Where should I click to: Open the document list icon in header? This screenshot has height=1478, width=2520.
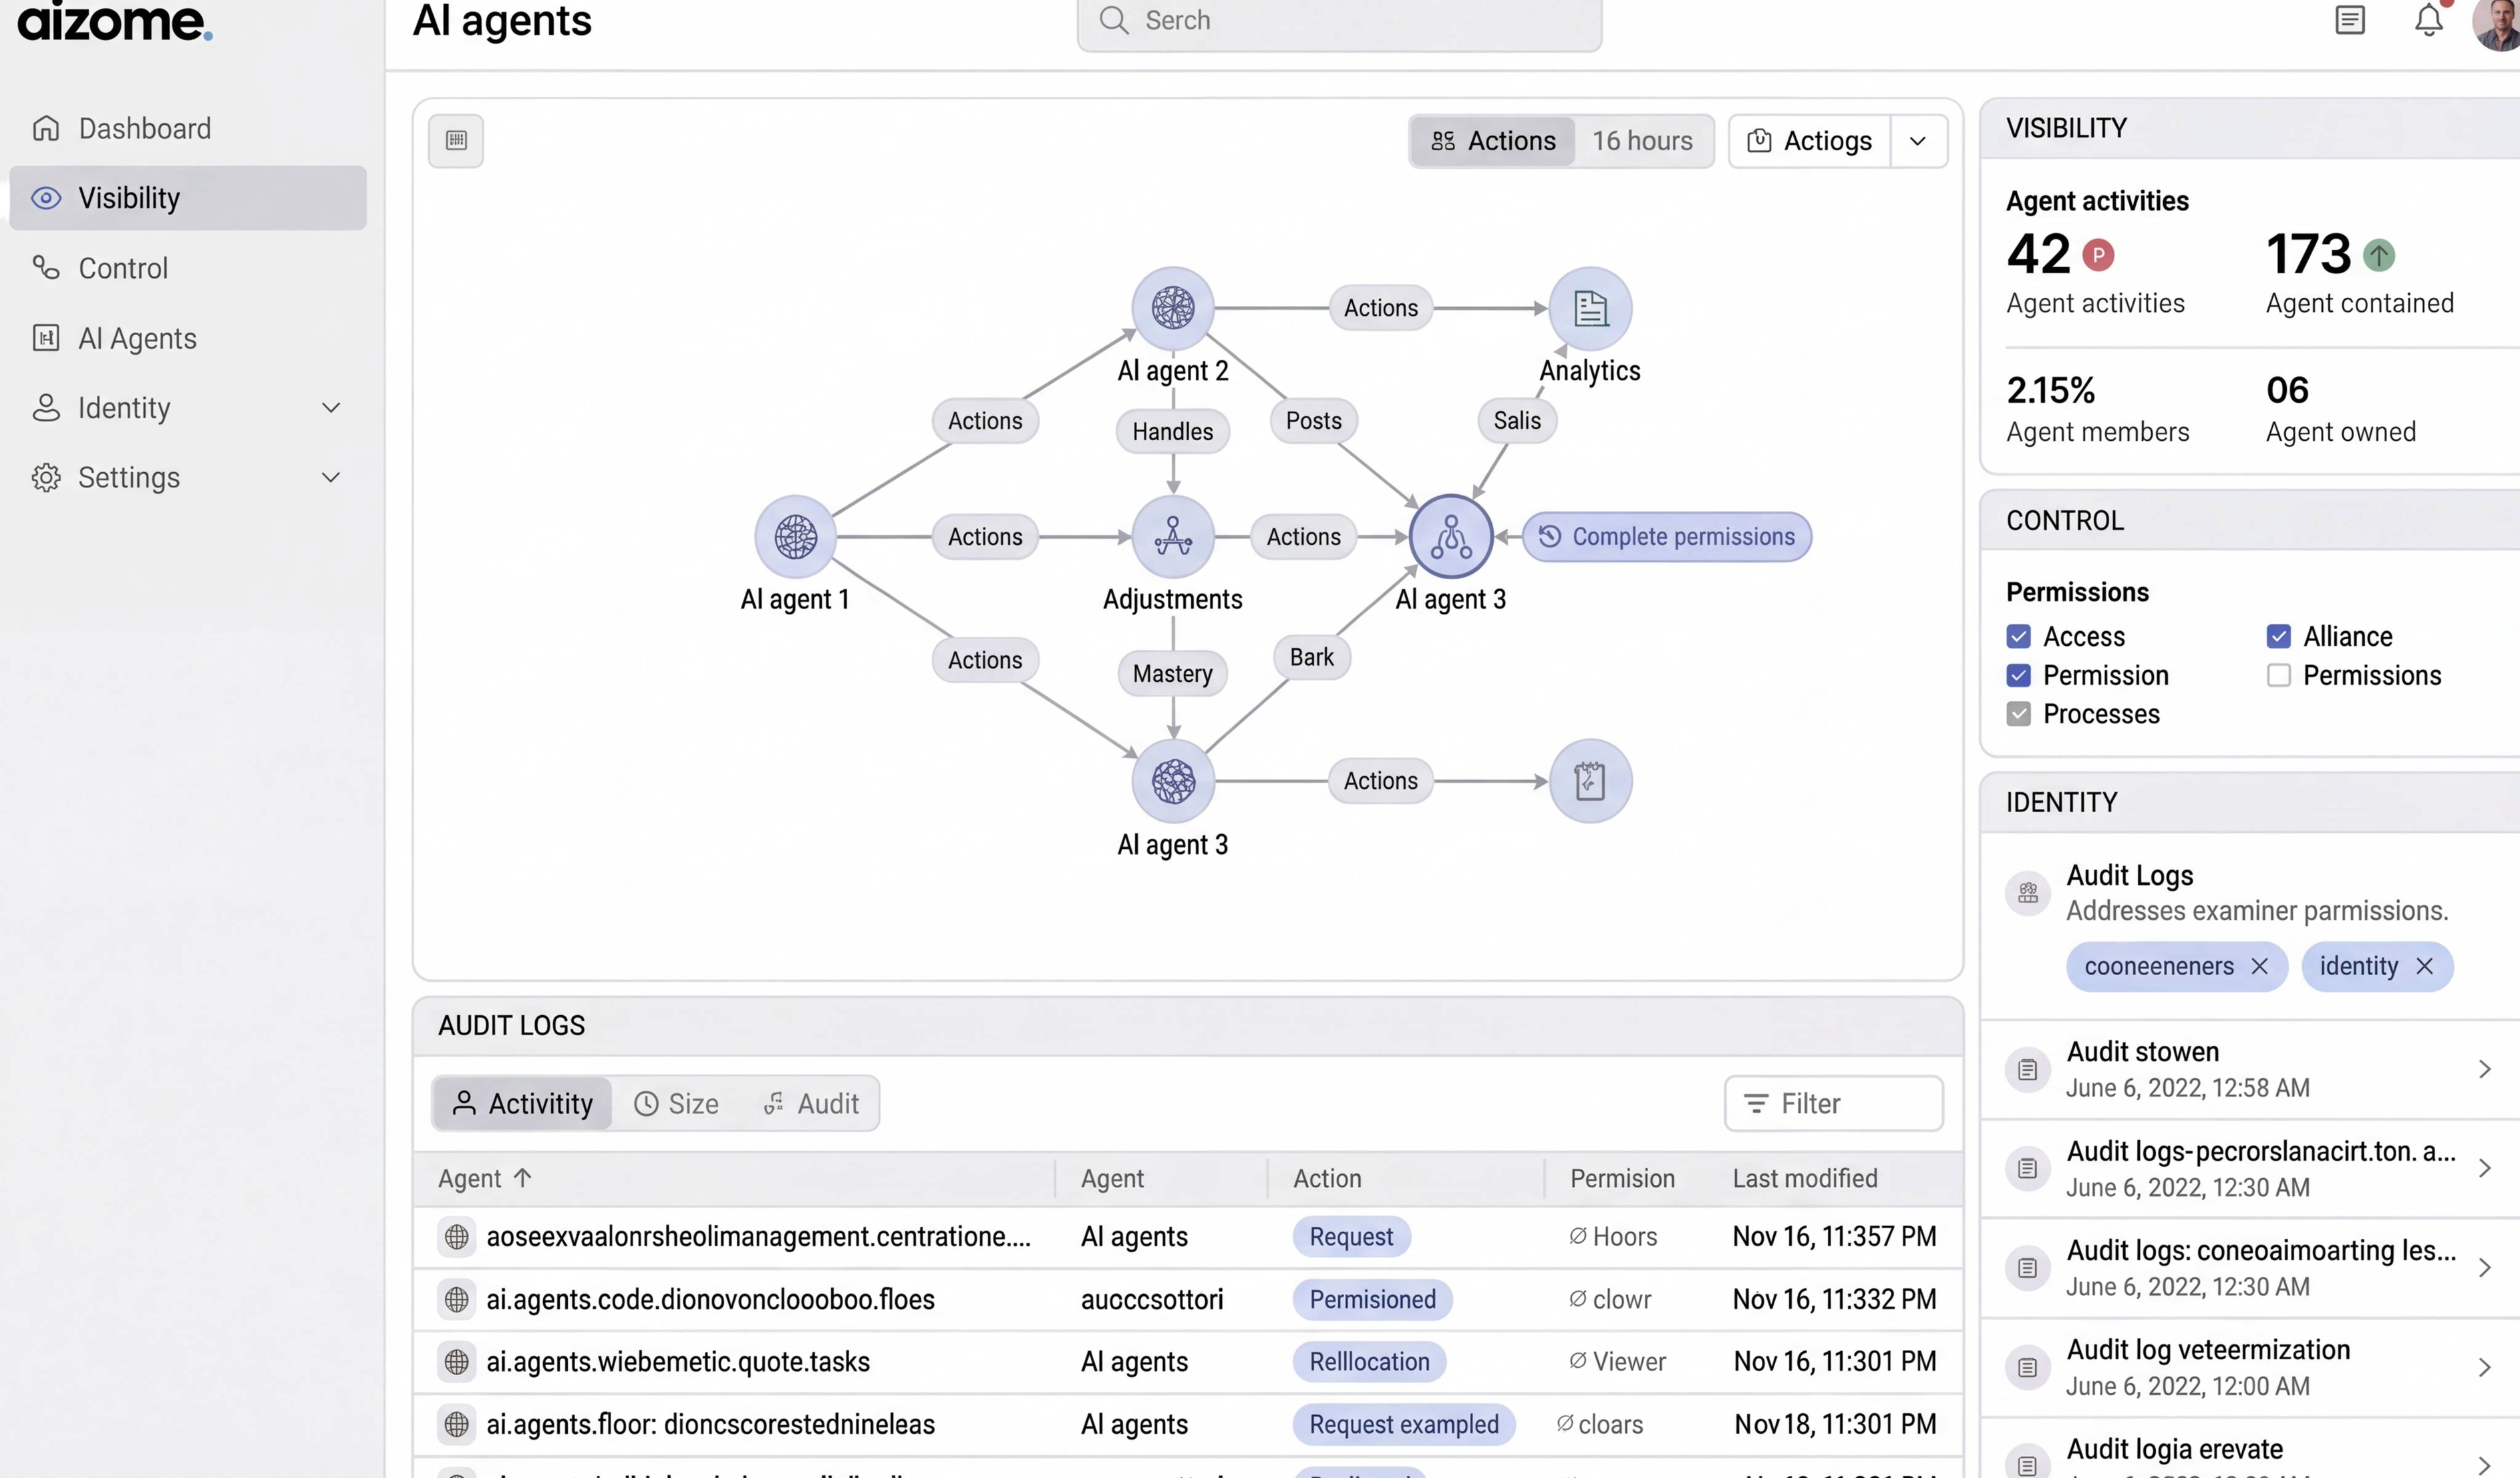(x=2349, y=20)
